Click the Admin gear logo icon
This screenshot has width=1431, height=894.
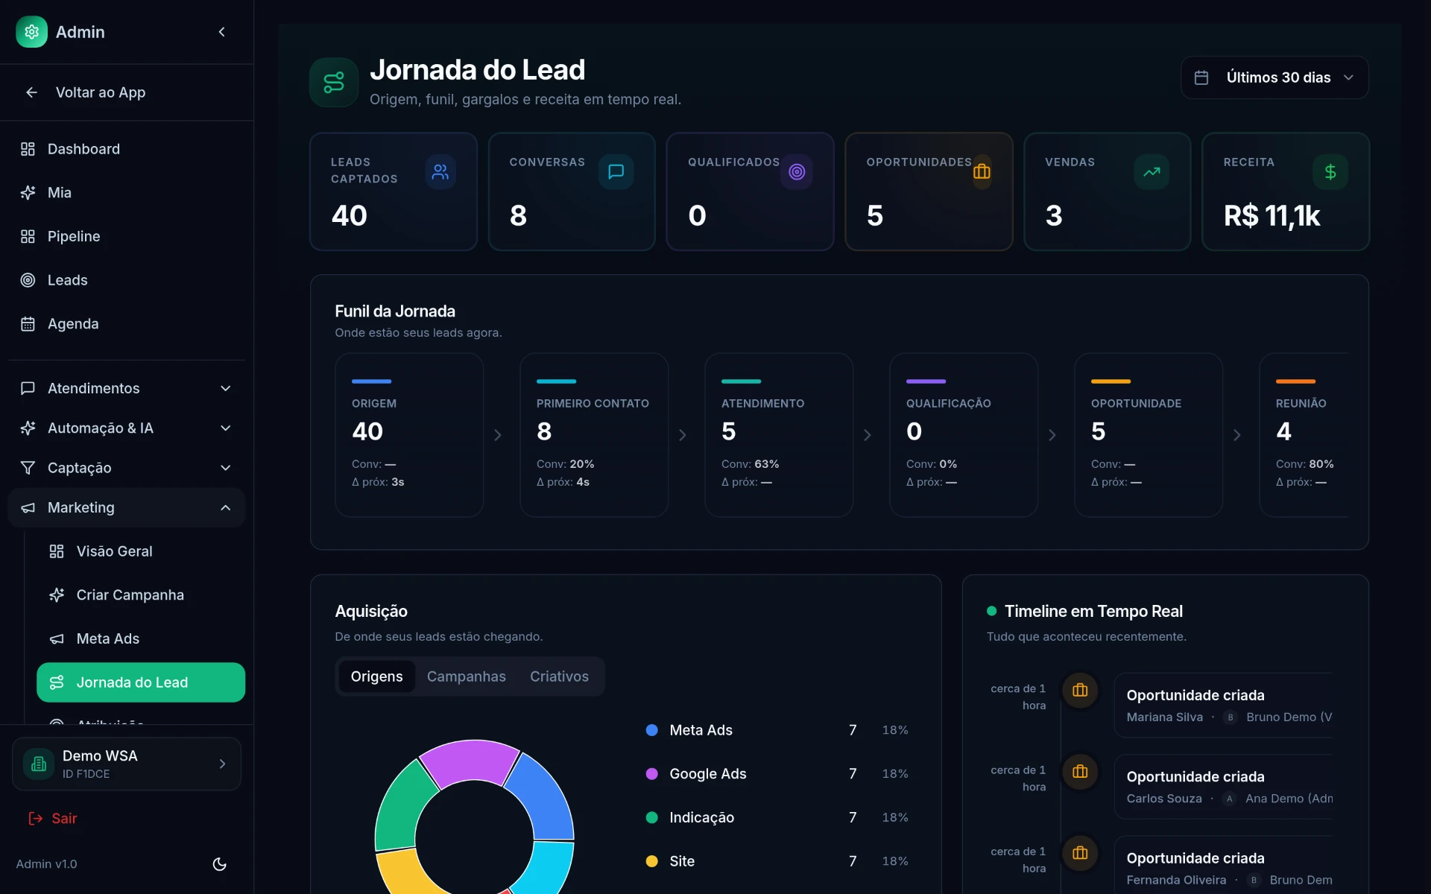tap(31, 32)
